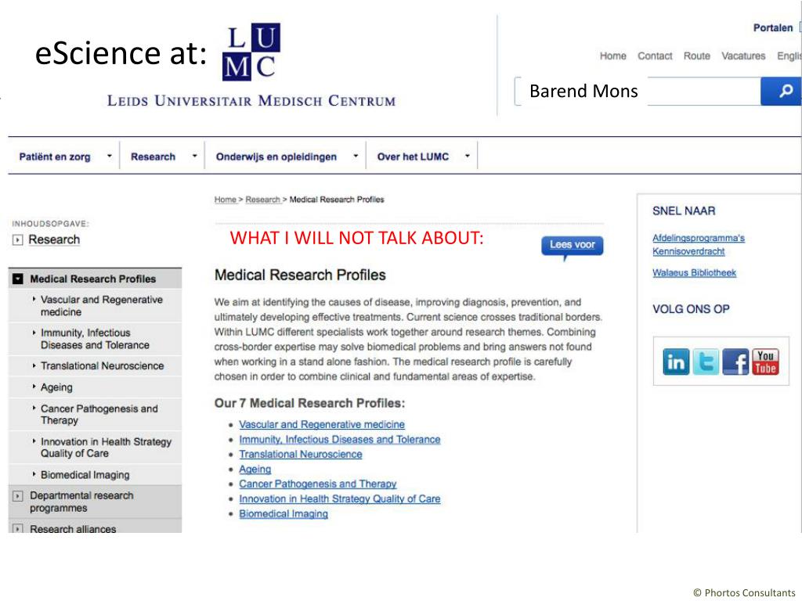Click the LUMC logo

click(x=251, y=52)
